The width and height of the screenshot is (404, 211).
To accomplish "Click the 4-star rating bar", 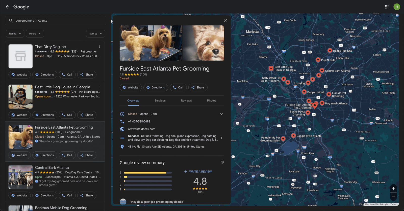I will click(148, 177).
